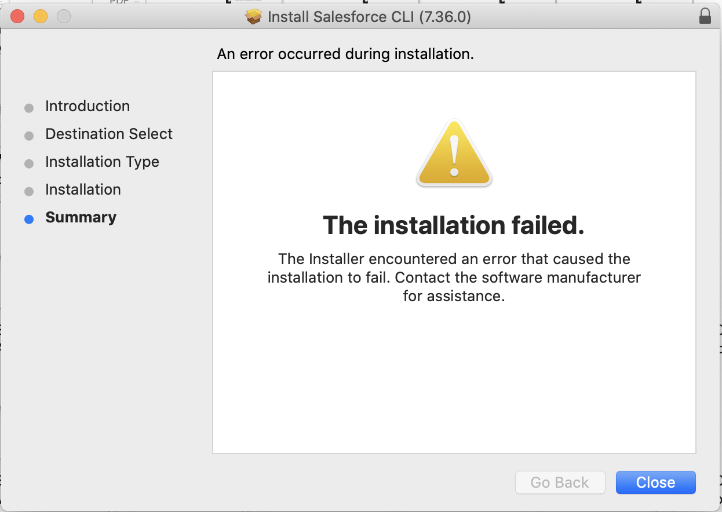722x512 pixels.
Task: Click the error description paragraph
Action: pyautogui.click(x=454, y=277)
